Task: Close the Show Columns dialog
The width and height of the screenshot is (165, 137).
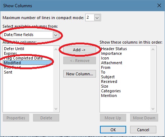Action: click(x=159, y=5)
